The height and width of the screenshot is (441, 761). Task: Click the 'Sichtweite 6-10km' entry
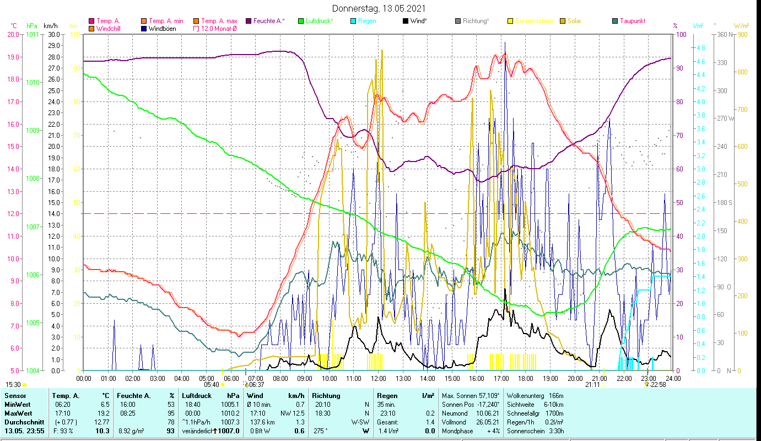[535, 405]
